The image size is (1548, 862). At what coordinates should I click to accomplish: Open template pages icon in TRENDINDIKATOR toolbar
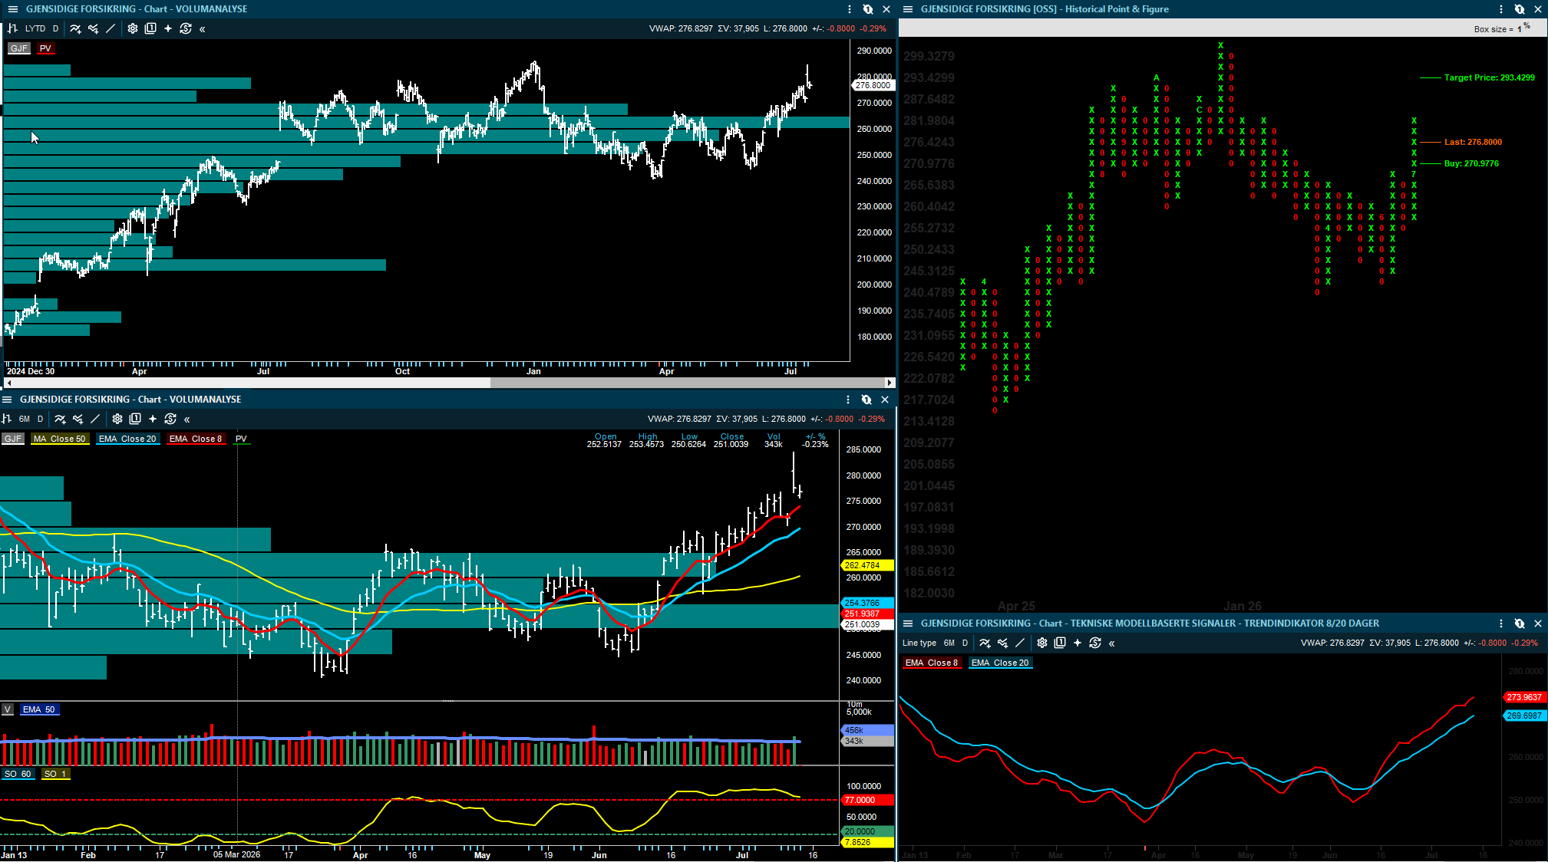(x=1060, y=643)
